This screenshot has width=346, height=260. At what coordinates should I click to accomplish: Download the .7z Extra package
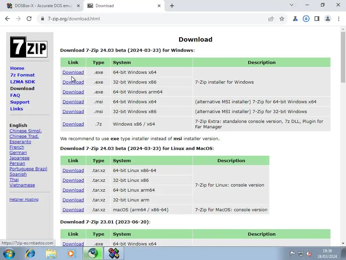click(73, 124)
